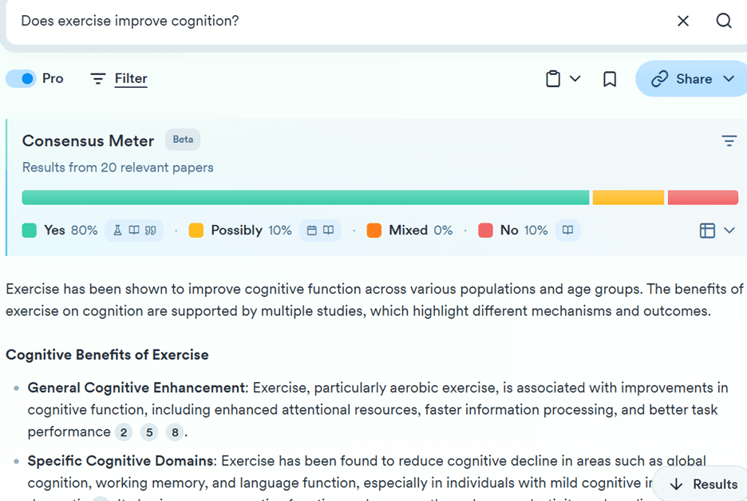Expand the table view dropdown chevron

pyautogui.click(x=729, y=231)
